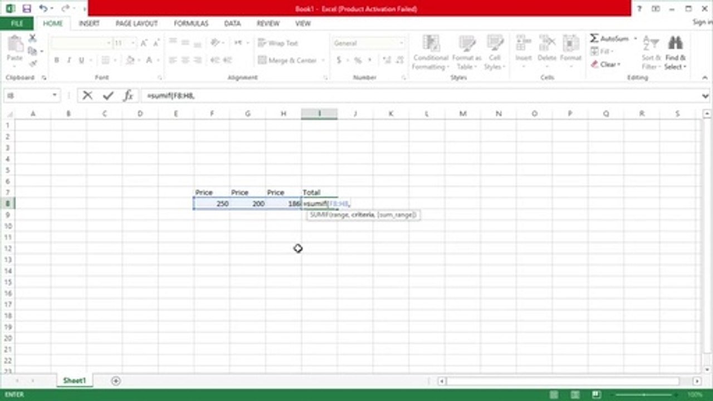Click inside the formula bar input

[421, 96]
